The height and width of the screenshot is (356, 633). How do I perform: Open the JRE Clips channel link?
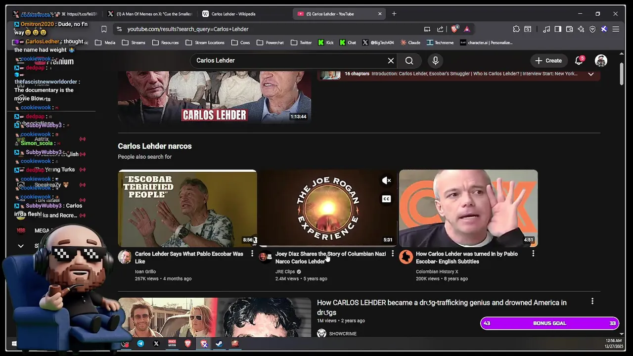tap(285, 271)
